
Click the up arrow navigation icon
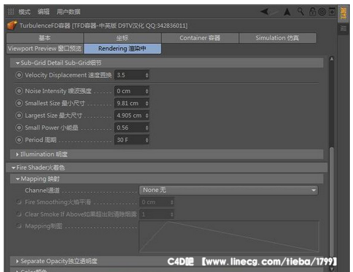[287, 12]
